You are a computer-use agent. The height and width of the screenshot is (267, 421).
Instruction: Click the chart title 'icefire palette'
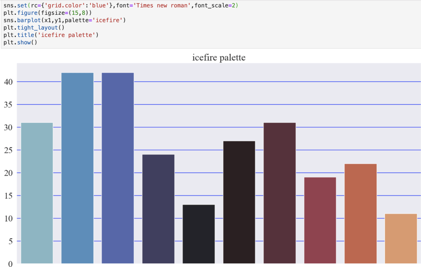[x=219, y=57]
